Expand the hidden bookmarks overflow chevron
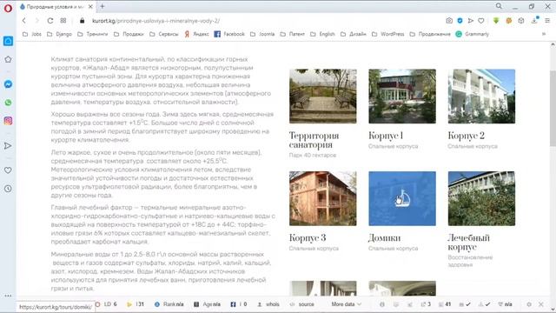The height and width of the screenshot is (313, 556). click(x=544, y=34)
